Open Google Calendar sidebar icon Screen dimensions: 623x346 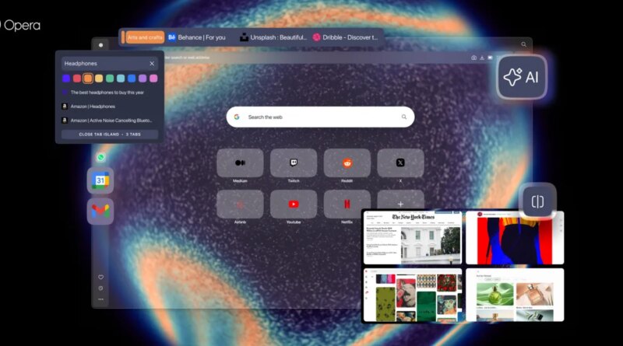pos(100,180)
